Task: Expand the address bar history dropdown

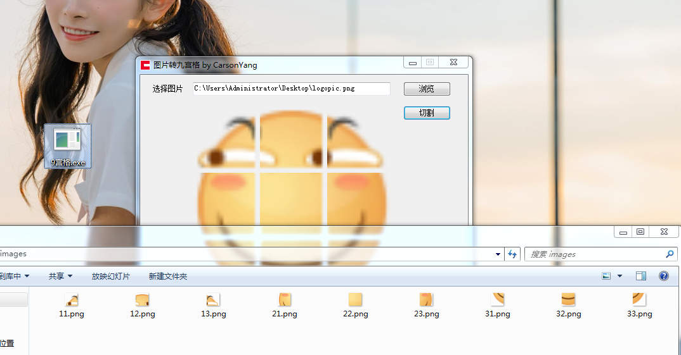Action: [498, 254]
